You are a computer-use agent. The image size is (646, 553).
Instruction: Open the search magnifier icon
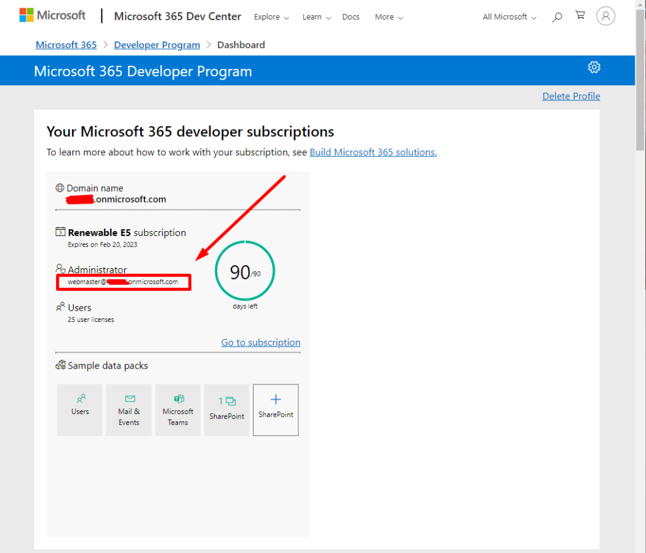tap(557, 17)
